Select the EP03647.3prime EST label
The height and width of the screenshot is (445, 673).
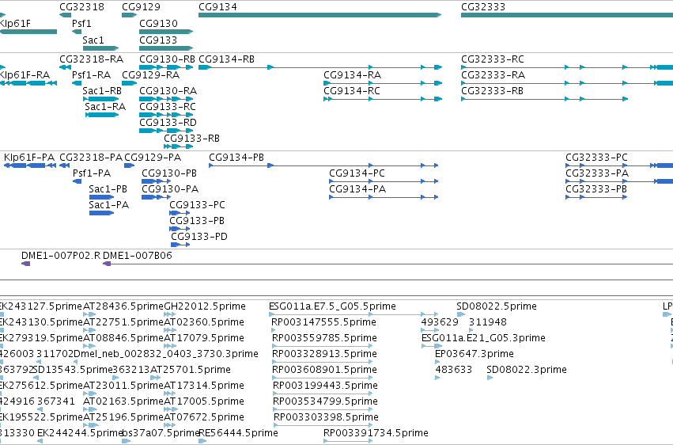click(475, 354)
